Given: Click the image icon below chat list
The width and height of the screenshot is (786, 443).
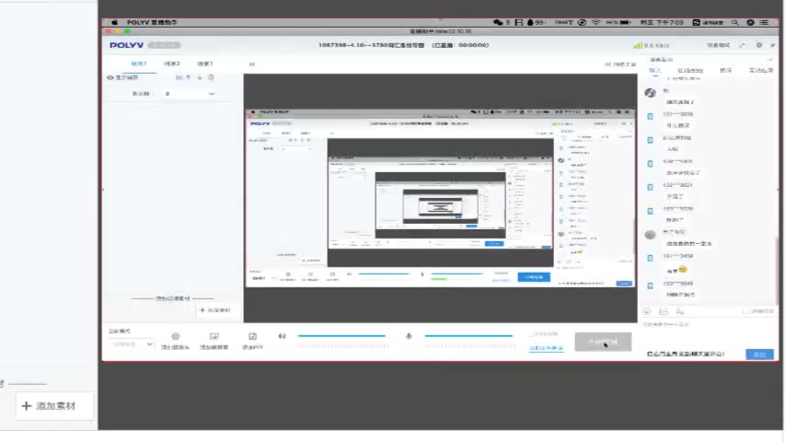Looking at the screenshot, I should [664, 311].
